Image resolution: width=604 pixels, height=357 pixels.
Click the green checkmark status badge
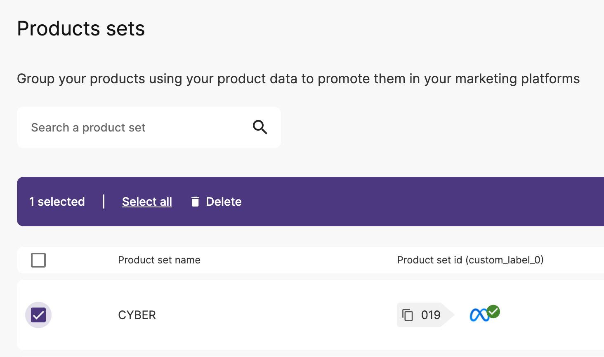(493, 312)
